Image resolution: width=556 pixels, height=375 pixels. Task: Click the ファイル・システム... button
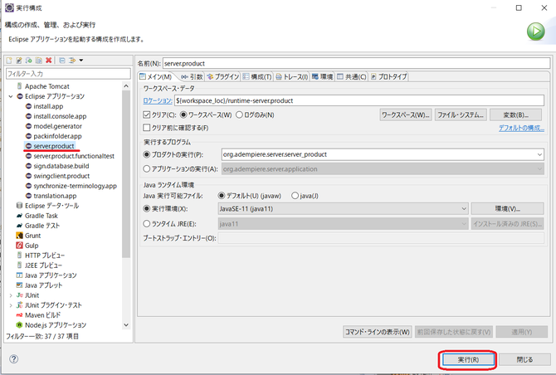[461, 114]
